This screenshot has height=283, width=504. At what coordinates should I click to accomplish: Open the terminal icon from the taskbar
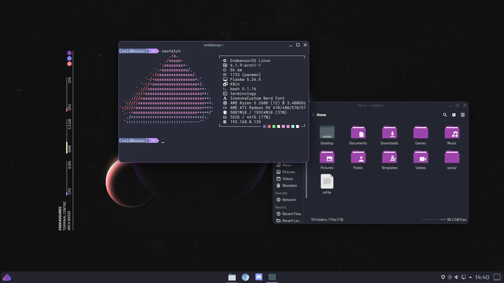272,276
